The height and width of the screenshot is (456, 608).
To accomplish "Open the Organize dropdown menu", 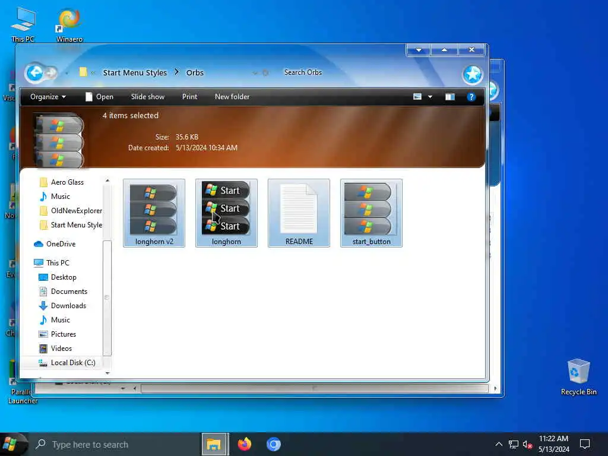I will 47,97.
